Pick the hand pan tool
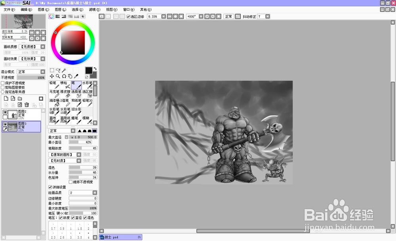The height and width of the screenshot is (241, 396). click(70, 76)
